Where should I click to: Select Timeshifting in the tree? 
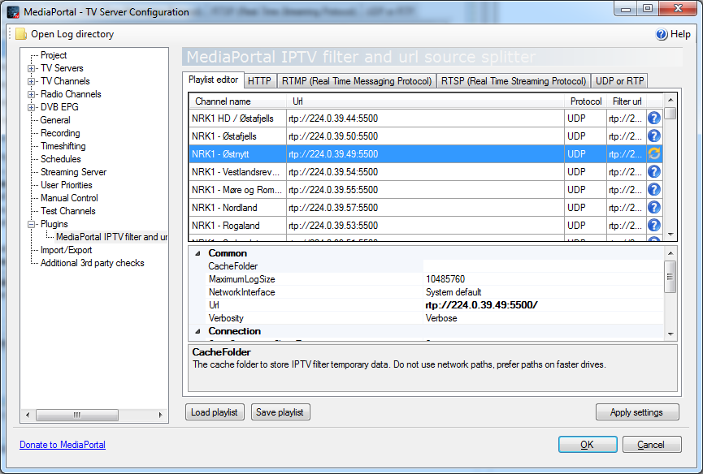63,146
